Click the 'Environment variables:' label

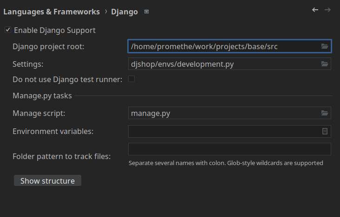click(x=53, y=132)
